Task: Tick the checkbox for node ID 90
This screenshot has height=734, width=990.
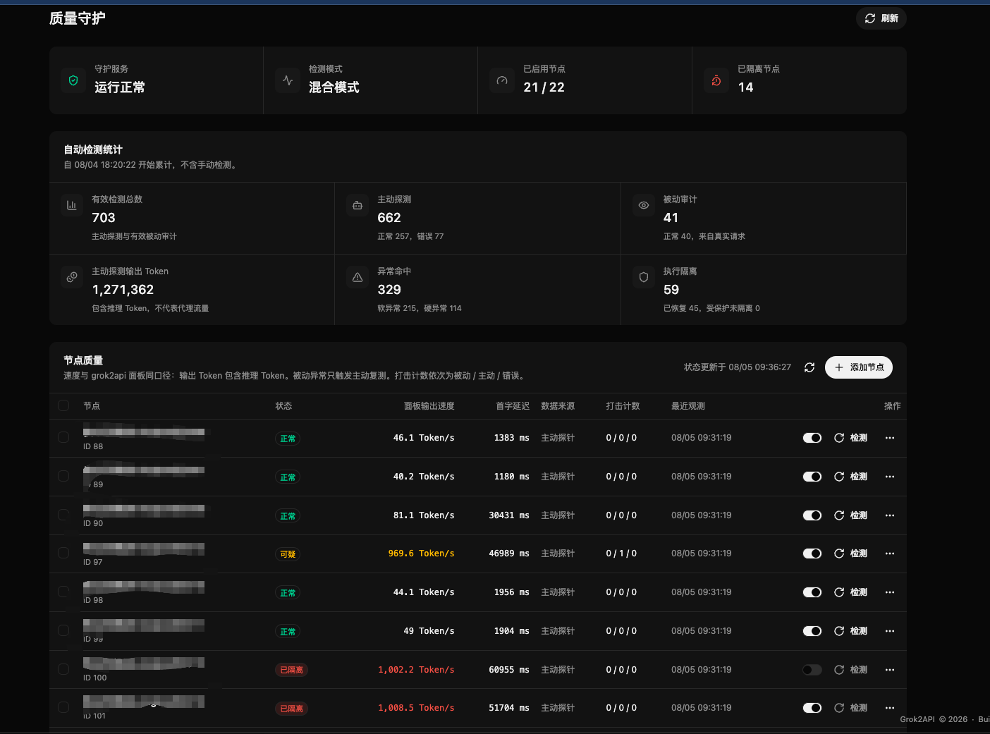Action: 63,515
